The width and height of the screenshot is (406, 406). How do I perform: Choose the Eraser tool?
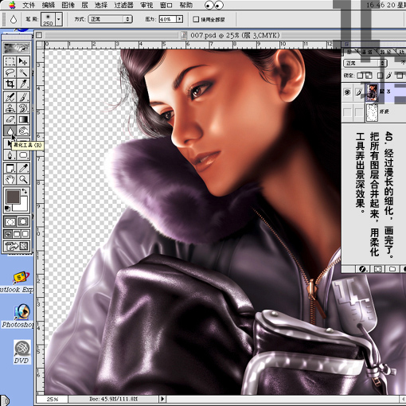(10, 119)
